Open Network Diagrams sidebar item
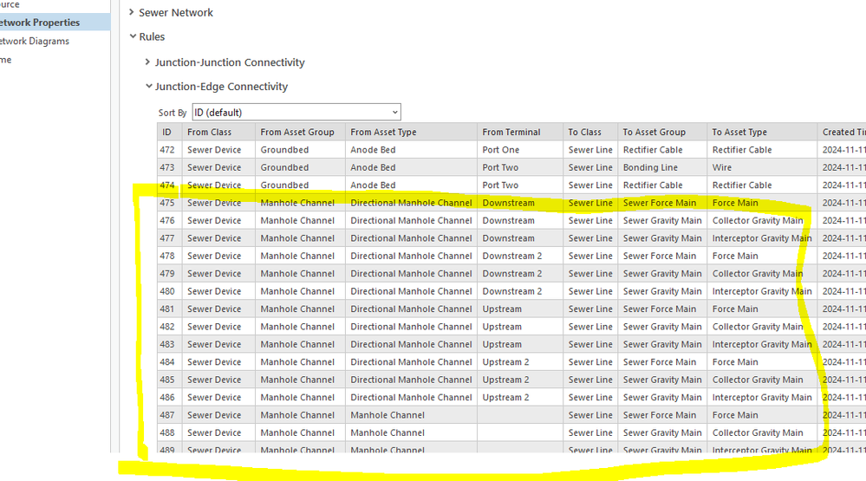 coord(35,41)
